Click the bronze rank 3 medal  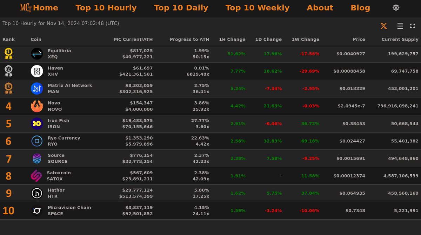click(8, 88)
